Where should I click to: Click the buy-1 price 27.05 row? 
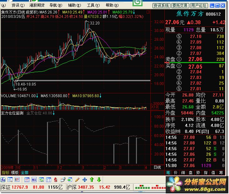[x=195, y=66]
